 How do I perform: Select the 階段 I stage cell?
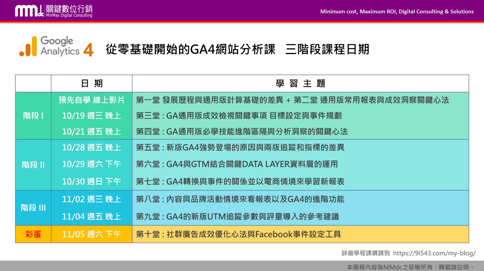[x=33, y=116]
